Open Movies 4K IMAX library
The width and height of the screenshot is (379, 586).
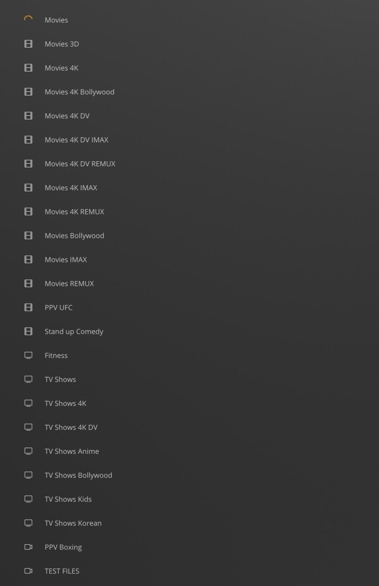(x=71, y=188)
